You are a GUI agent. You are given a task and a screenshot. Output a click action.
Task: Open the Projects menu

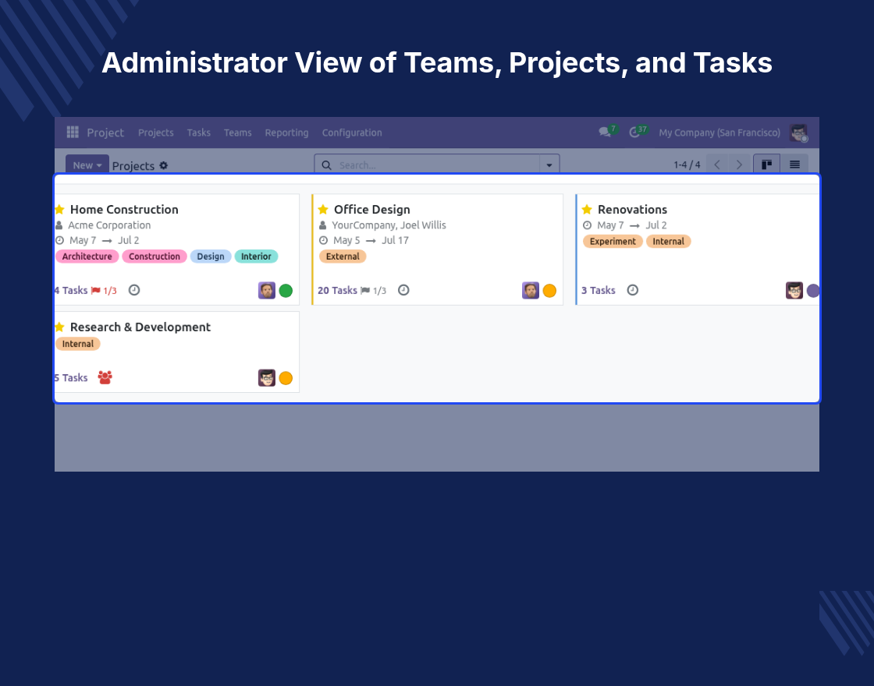[155, 133]
